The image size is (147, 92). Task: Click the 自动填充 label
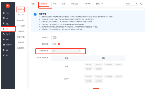45,44
